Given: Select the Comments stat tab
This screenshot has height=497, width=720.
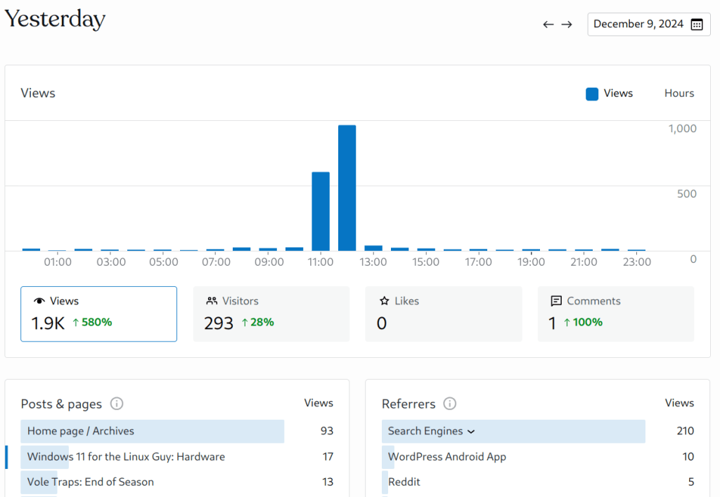Looking at the screenshot, I should pos(615,314).
